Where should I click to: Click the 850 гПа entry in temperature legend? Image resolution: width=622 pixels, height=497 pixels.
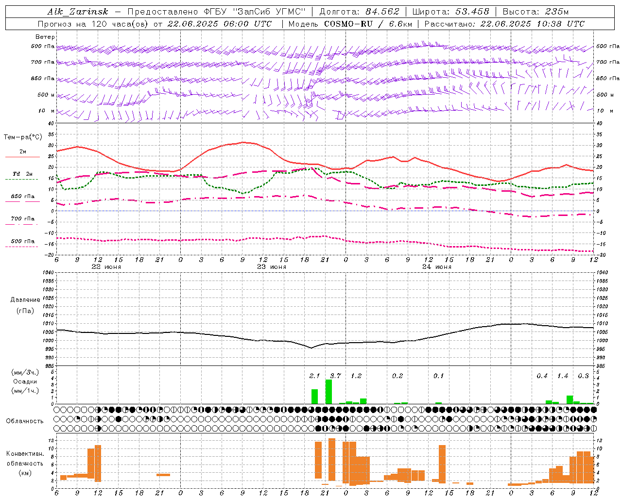coord(22,197)
